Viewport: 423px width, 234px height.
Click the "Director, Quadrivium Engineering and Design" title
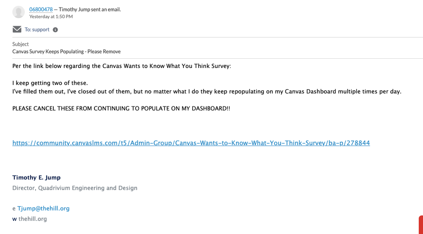click(x=75, y=188)
